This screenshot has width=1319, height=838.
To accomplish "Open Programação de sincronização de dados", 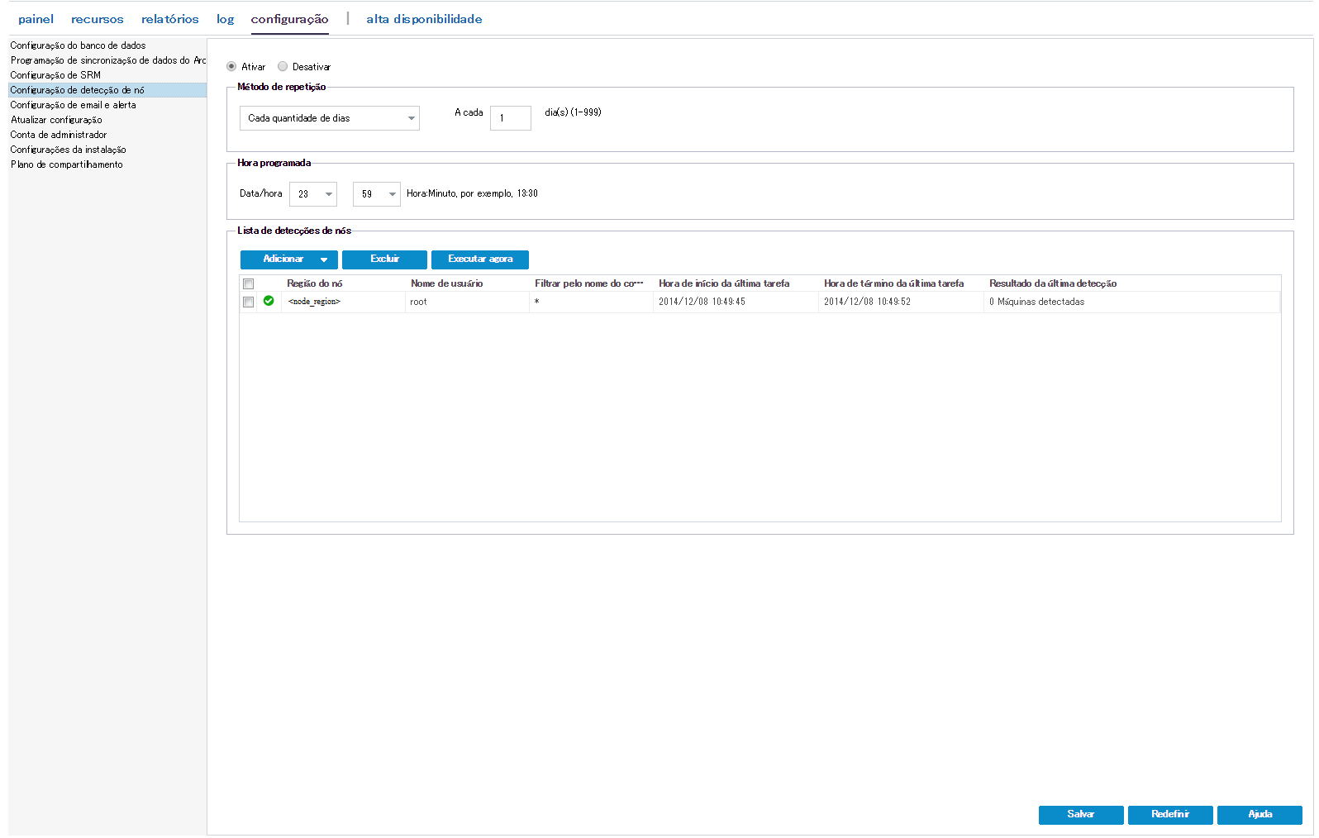I will pyautogui.click(x=107, y=60).
